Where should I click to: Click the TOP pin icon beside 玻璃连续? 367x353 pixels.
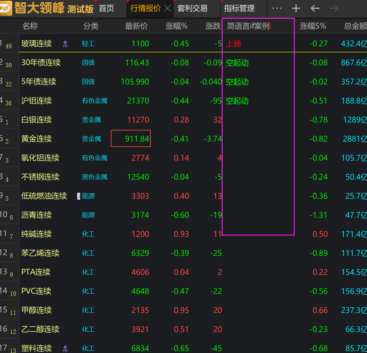65,44
